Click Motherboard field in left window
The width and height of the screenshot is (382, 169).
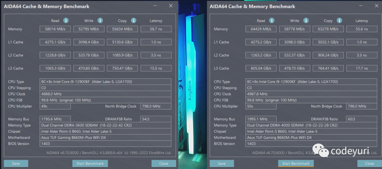[105, 137]
